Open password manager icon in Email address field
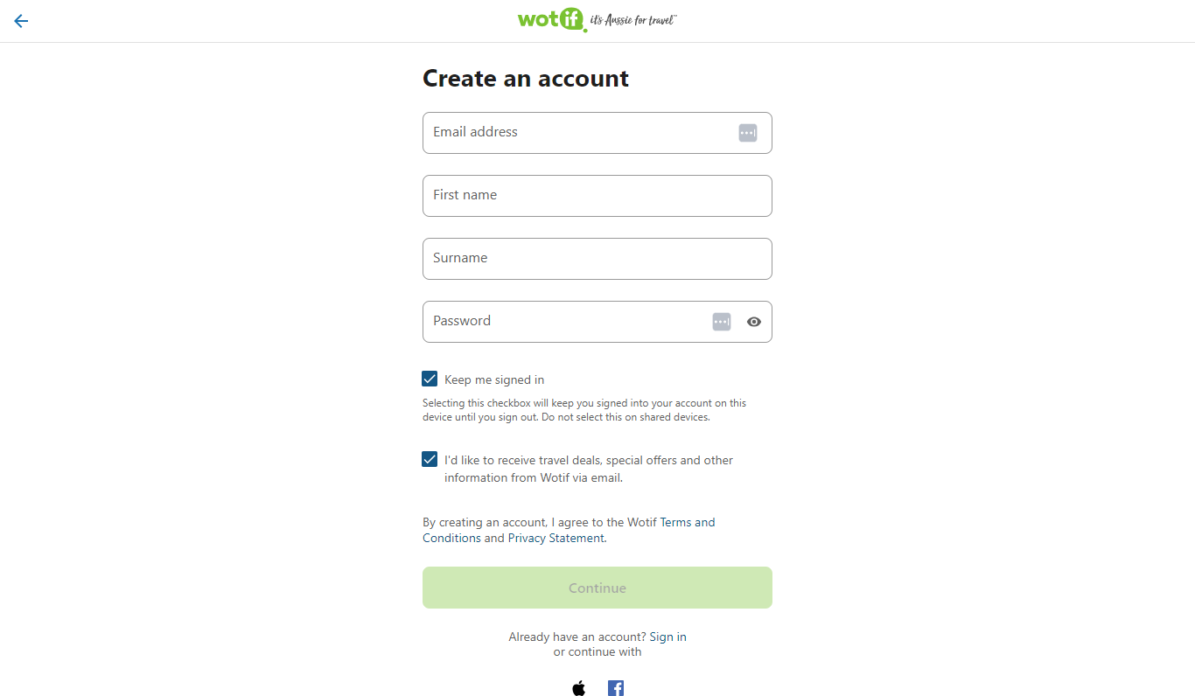The image size is (1195, 696). 747,133
